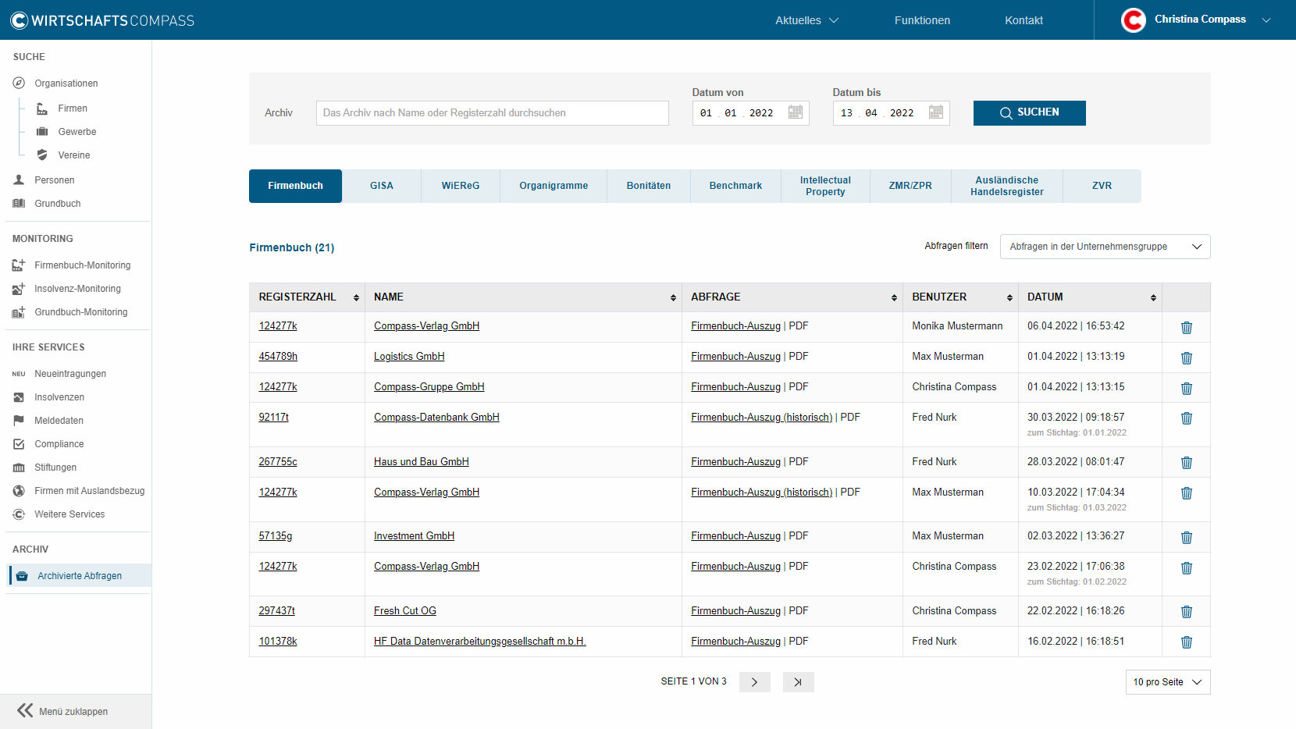The image size is (1296, 729).
Task: Switch to the WiEReG tab
Action: [461, 186]
